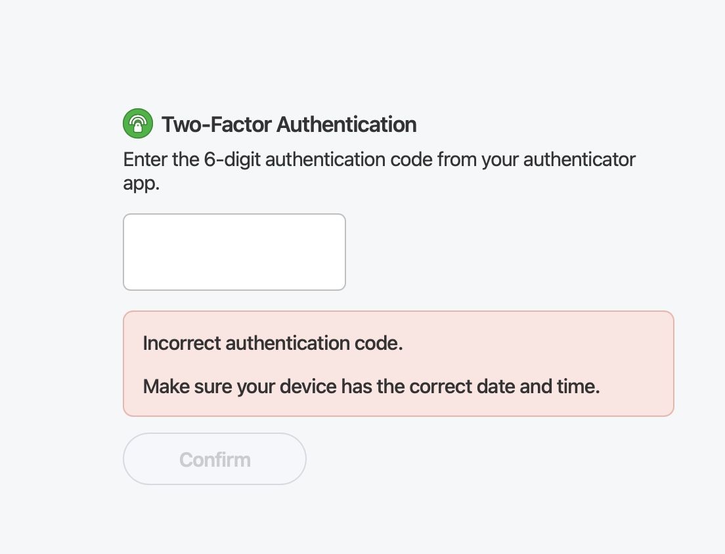Focus the empty code entry box
This screenshot has width=725, height=554.
point(234,252)
